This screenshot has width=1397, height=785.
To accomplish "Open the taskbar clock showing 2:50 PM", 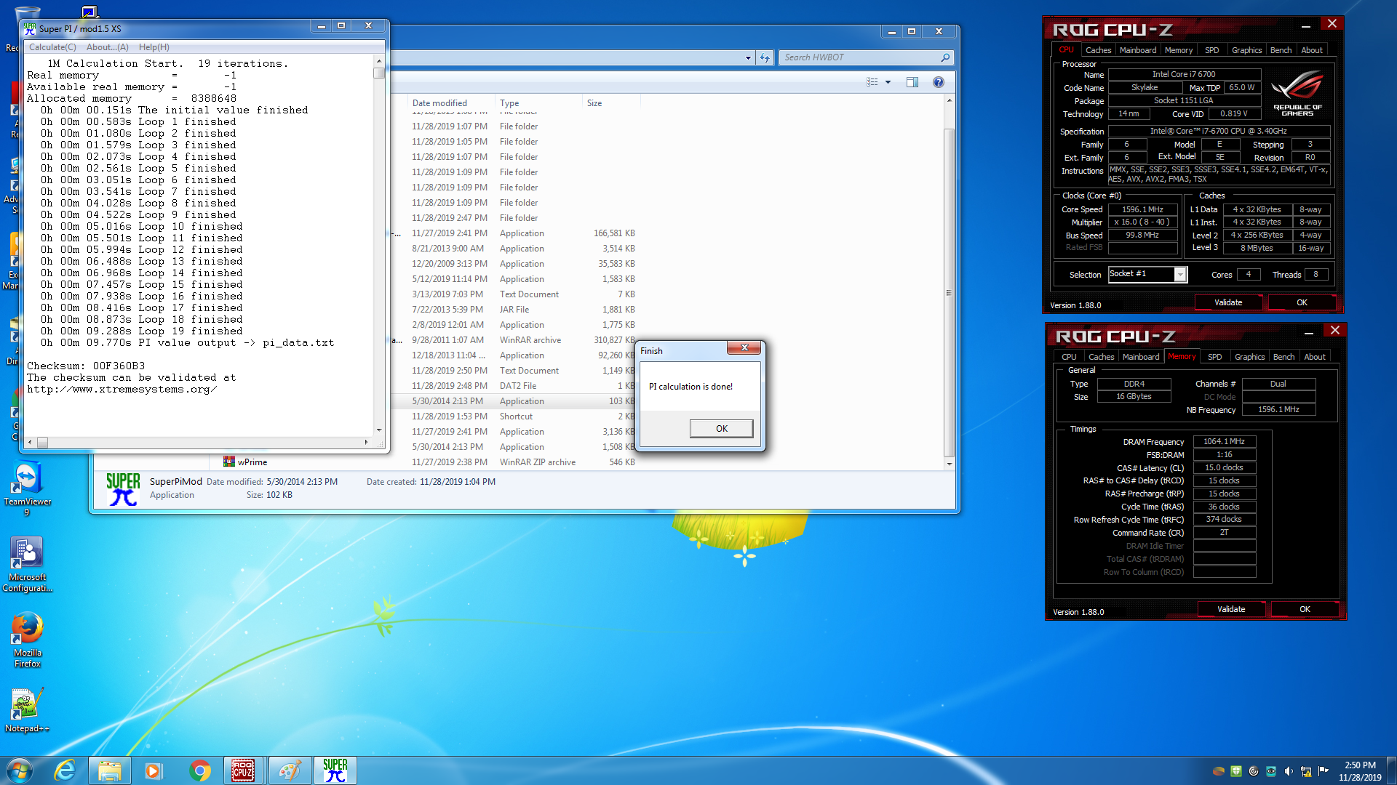I will click(x=1359, y=771).
